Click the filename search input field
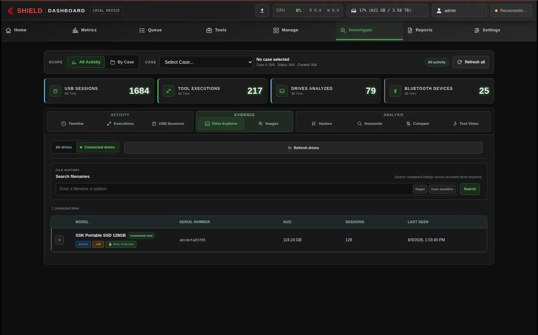This screenshot has width=538, height=335. coord(233,189)
